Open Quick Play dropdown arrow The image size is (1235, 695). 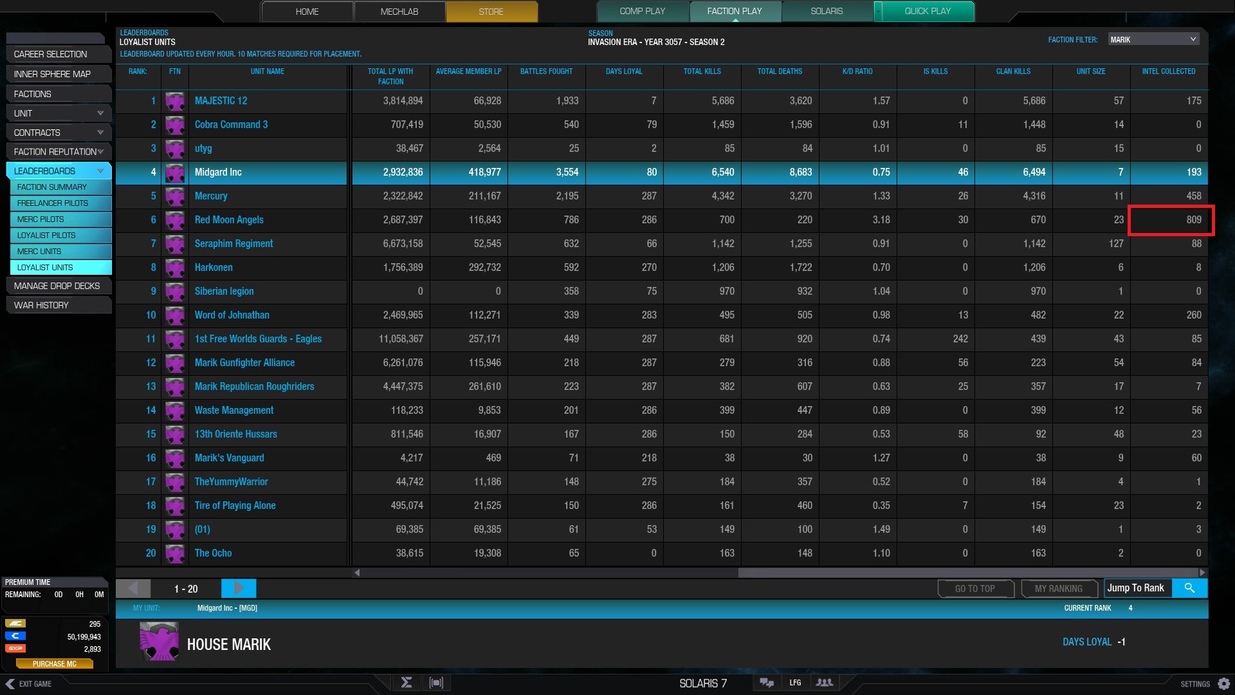coord(878,11)
